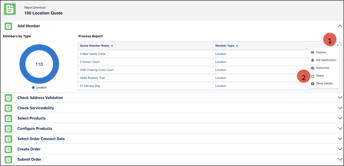Click the 0 New Castle Circle cell

146,54
